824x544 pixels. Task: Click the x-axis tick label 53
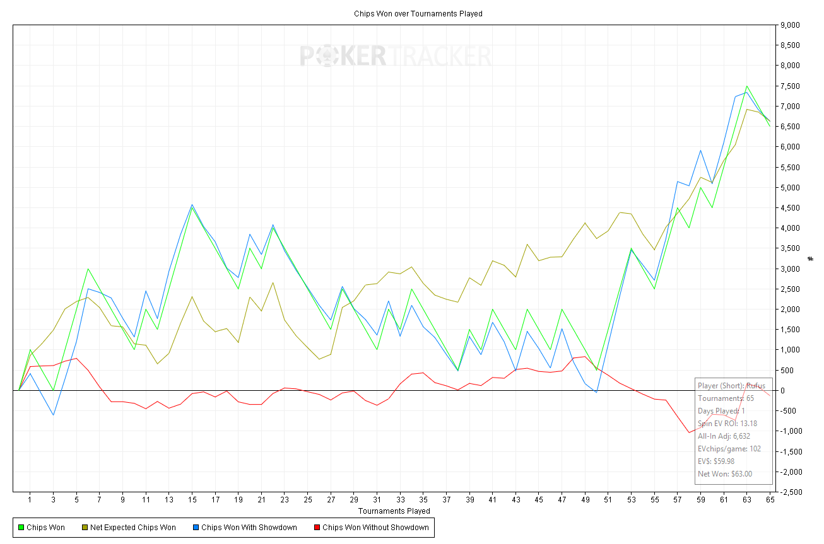[631, 501]
